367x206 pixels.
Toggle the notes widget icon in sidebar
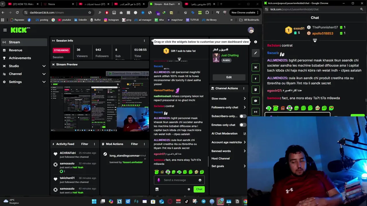(x=255, y=90)
